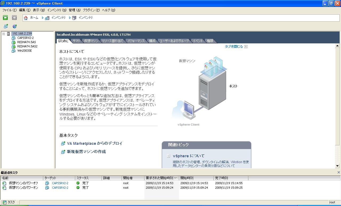Viewport: 341px width, 206px height.
Task: Click the vSphere topic document icon
Action: (x=168, y=156)
